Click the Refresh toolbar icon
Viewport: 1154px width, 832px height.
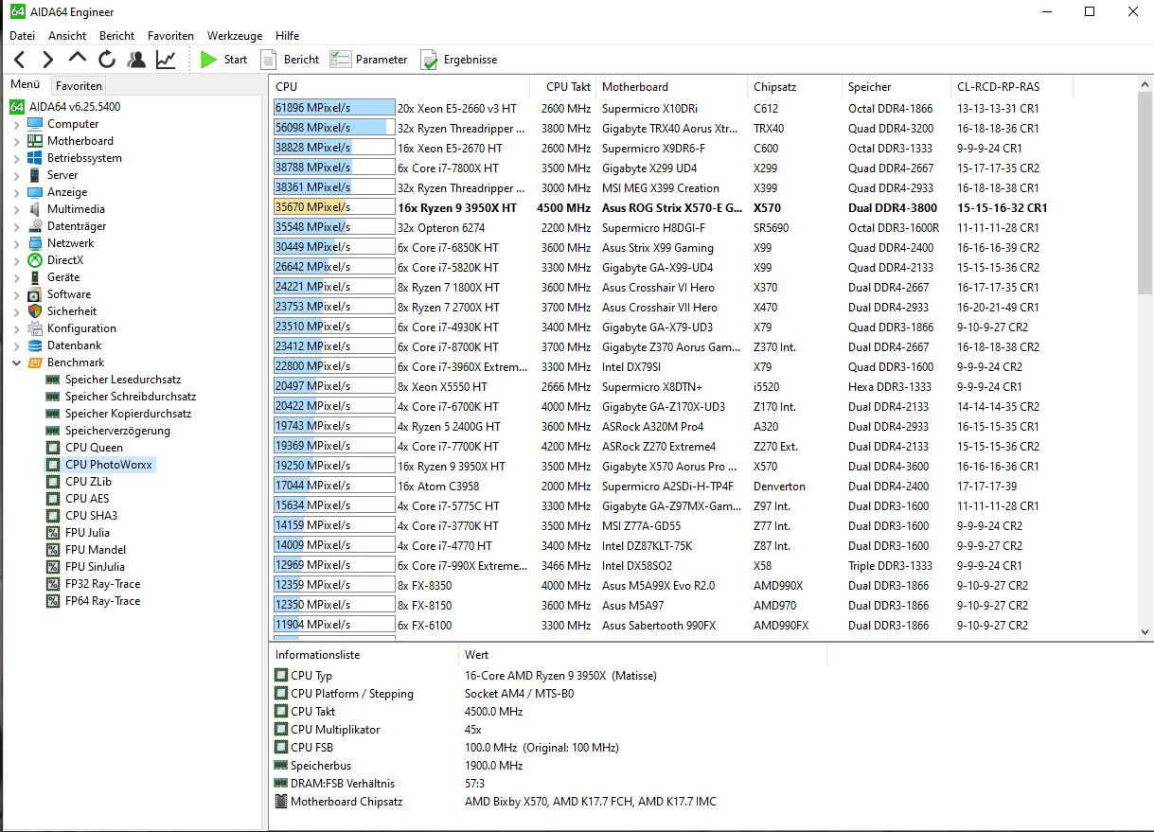107,60
